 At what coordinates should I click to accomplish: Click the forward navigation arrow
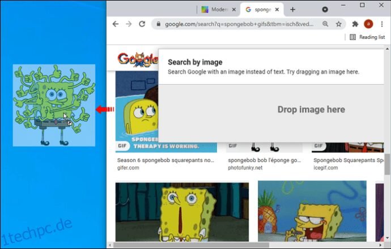pyautogui.click(x=129, y=24)
